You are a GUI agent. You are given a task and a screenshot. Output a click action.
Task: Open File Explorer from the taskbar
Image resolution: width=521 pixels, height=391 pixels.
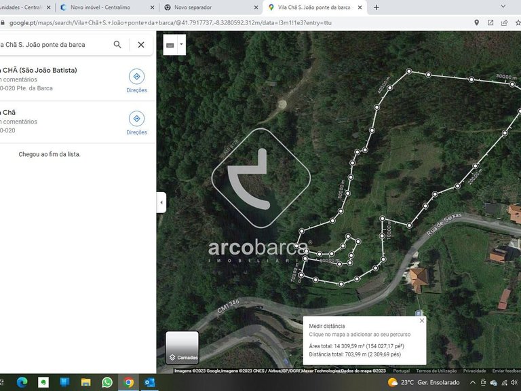pyautogui.click(x=85, y=382)
